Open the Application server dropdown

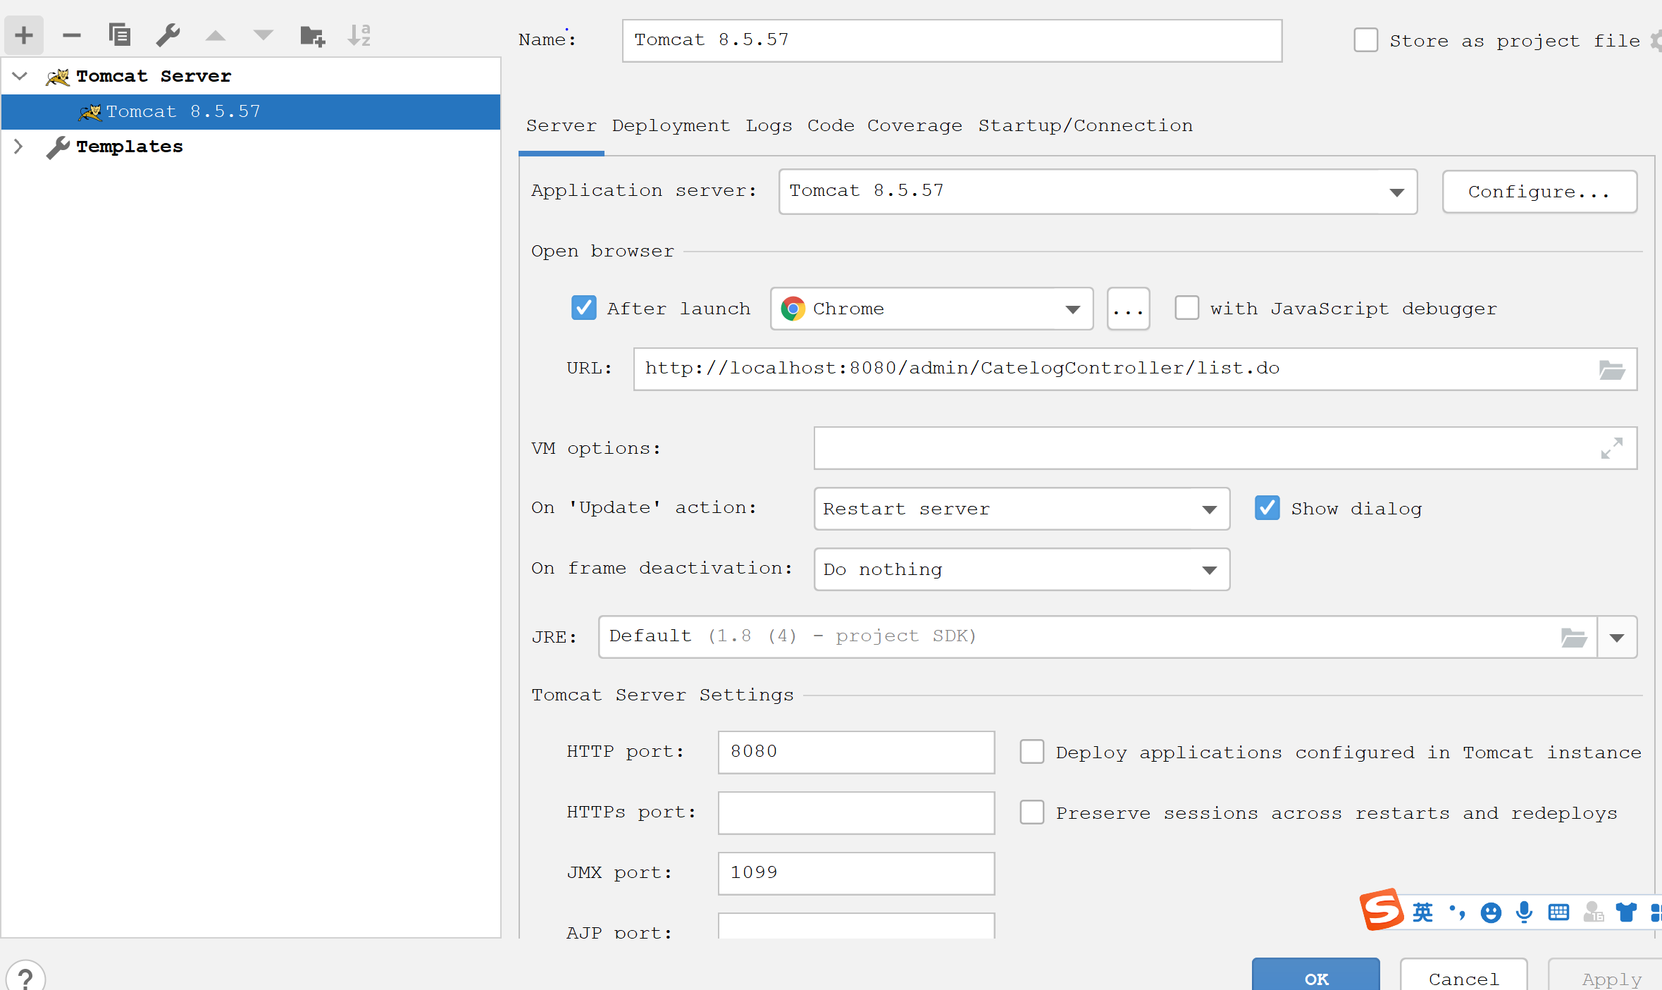1098,191
